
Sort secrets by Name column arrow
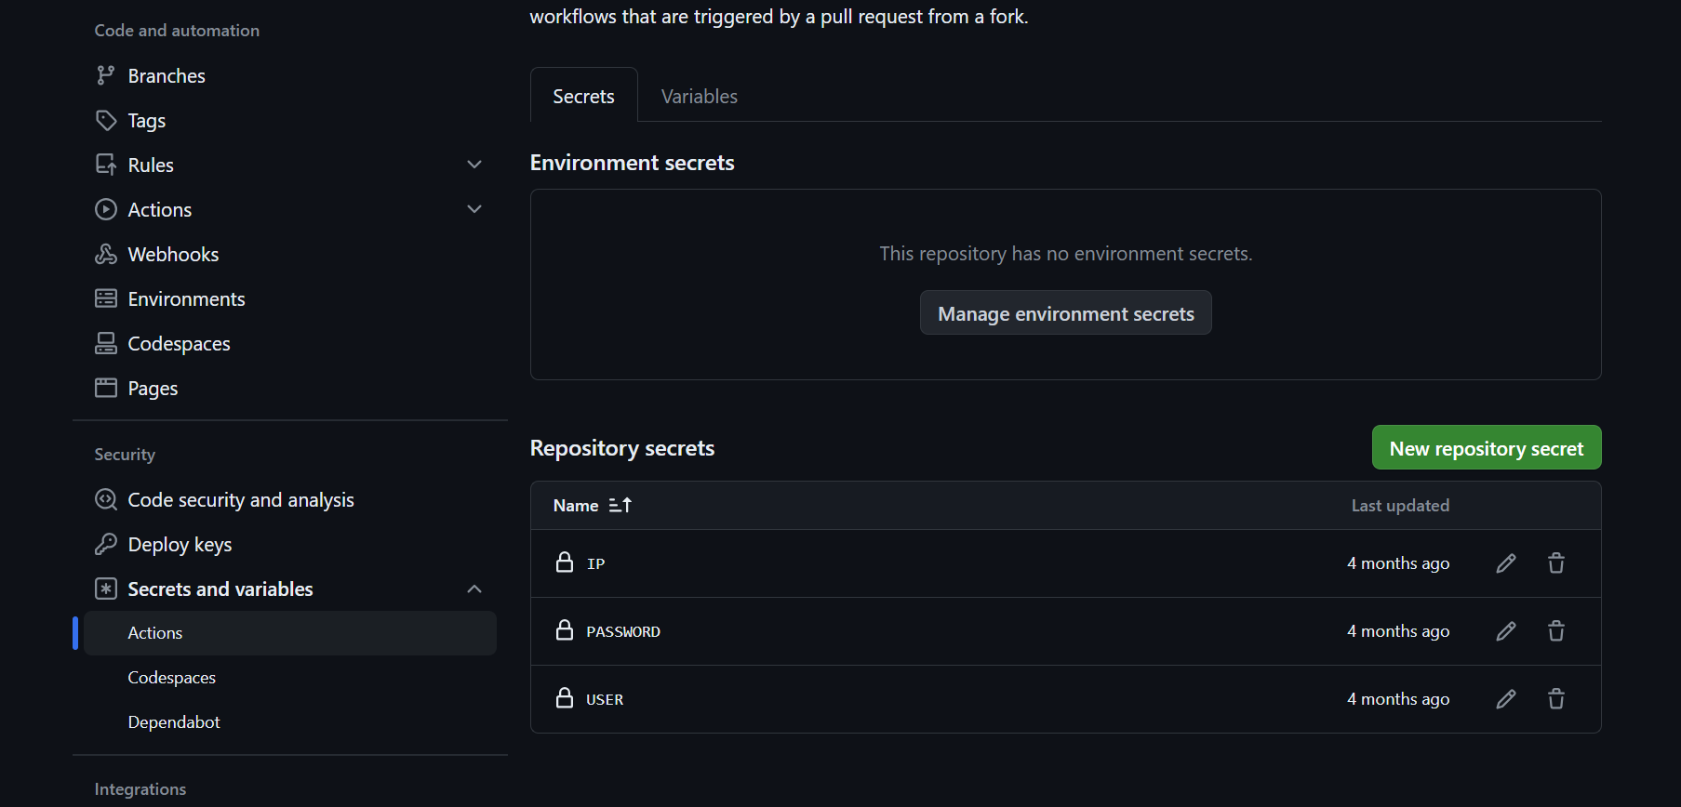tap(620, 505)
